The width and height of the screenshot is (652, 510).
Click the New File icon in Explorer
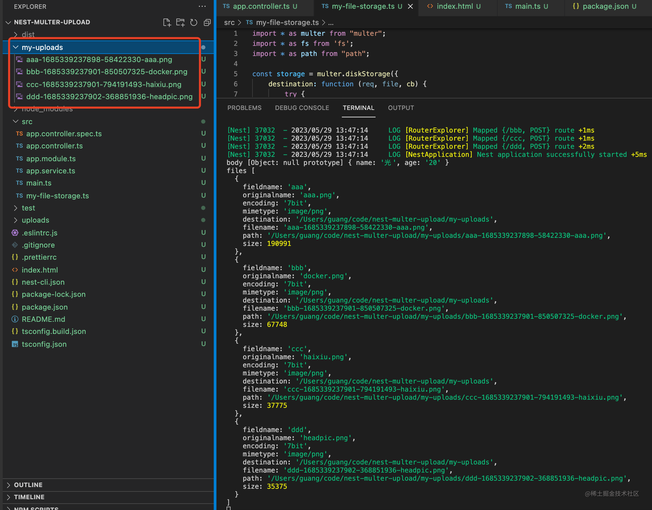tap(167, 23)
